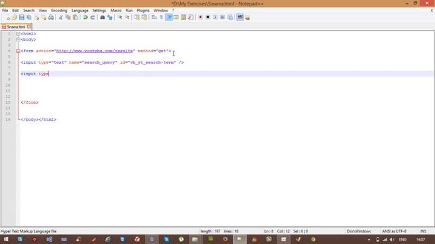This screenshot has width=435, height=244.
Task: Collapse the html tag fold marker
Action: coord(18,34)
